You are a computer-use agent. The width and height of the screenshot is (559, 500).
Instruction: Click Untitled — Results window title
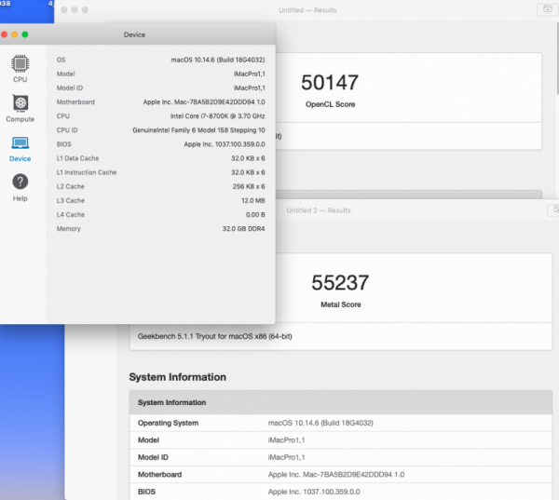pyautogui.click(x=307, y=10)
